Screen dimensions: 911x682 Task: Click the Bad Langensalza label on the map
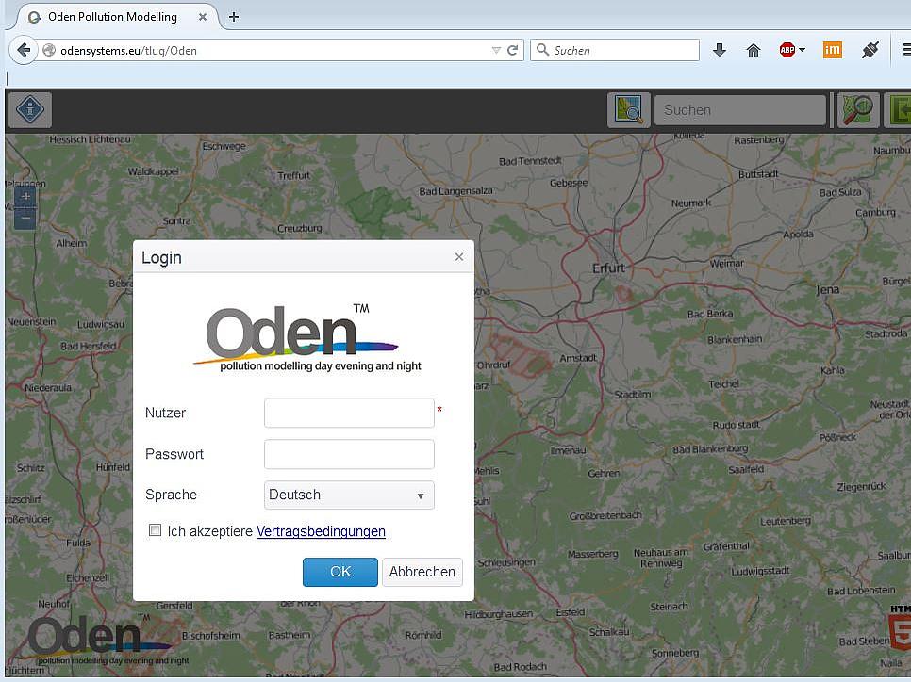tap(456, 191)
